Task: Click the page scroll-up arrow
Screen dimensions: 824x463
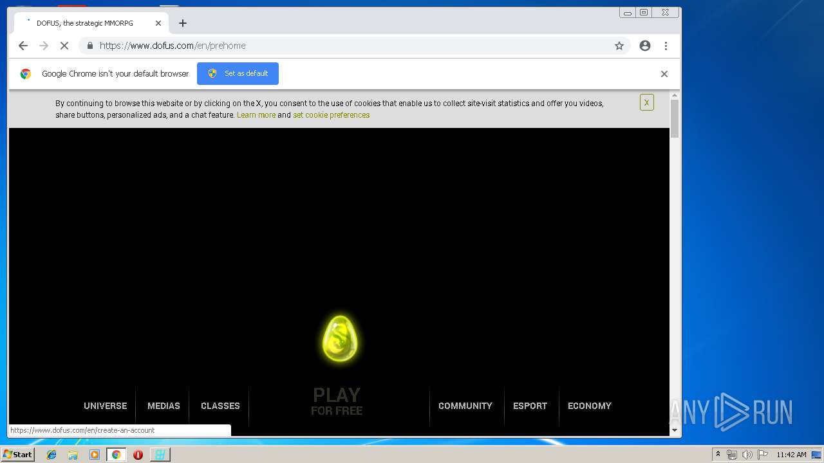Action: click(675, 96)
